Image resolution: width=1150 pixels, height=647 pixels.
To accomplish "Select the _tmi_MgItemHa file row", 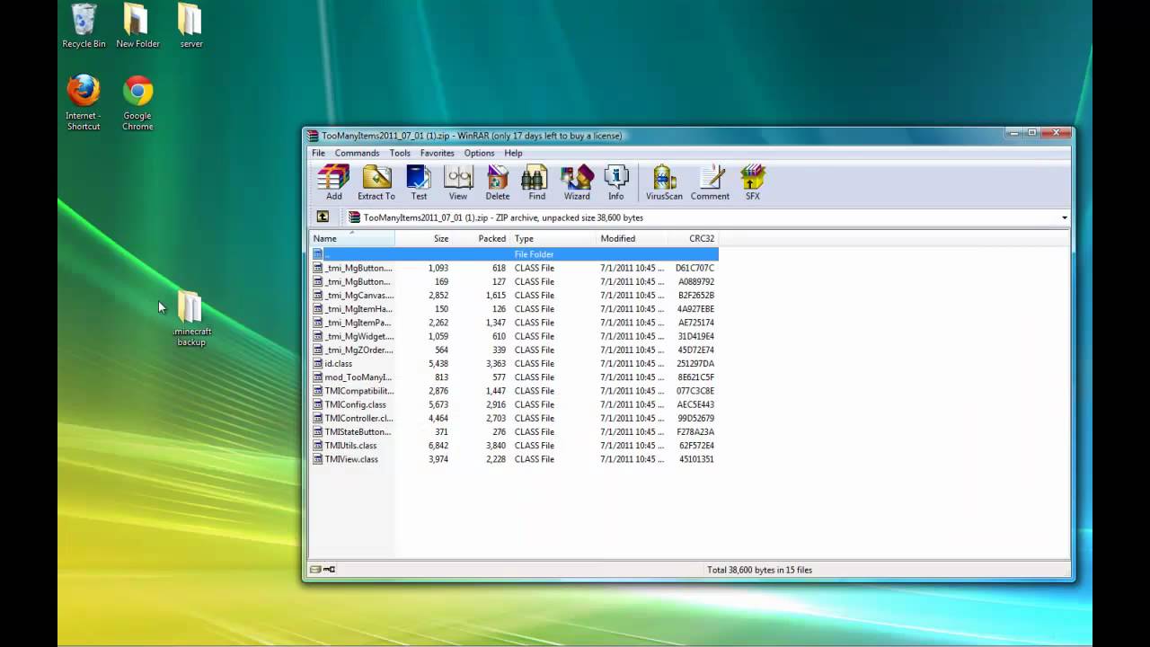I will (514, 309).
